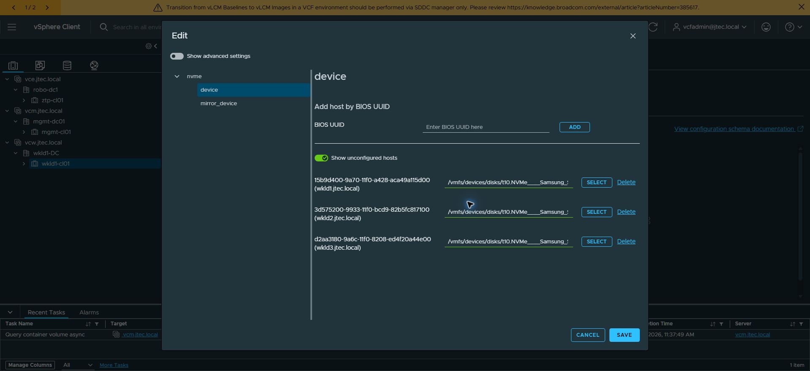Collapse the navigation sidebar arrow
The height and width of the screenshot is (371, 810).
[x=156, y=46]
